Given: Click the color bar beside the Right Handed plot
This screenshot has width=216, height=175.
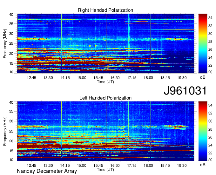Looking at the screenshot, I should (203, 43).
